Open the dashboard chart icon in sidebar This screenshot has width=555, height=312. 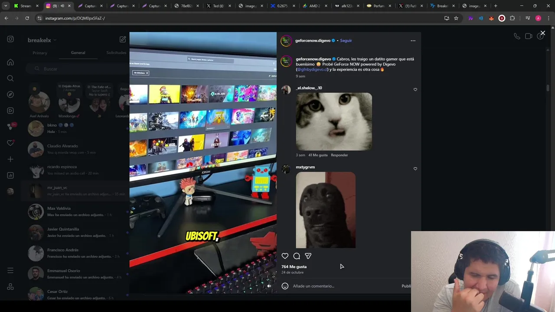[10, 175]
